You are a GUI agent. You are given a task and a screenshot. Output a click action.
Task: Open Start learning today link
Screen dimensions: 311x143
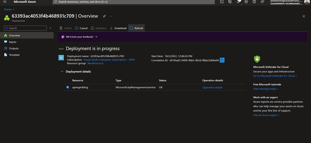[266, 89]
